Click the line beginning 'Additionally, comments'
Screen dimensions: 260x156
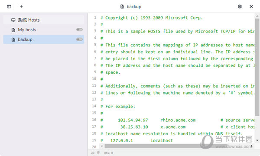(x=177, y=86)
